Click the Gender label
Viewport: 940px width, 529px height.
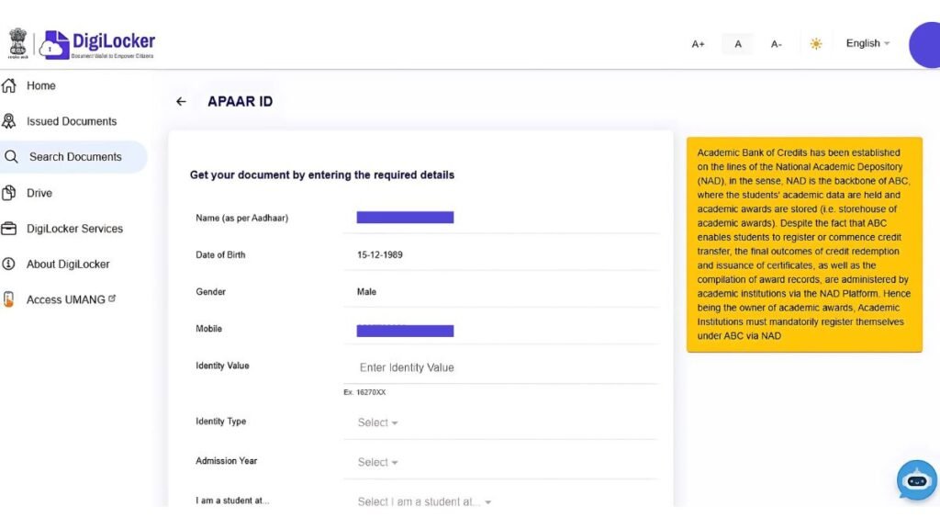(210, 292)
